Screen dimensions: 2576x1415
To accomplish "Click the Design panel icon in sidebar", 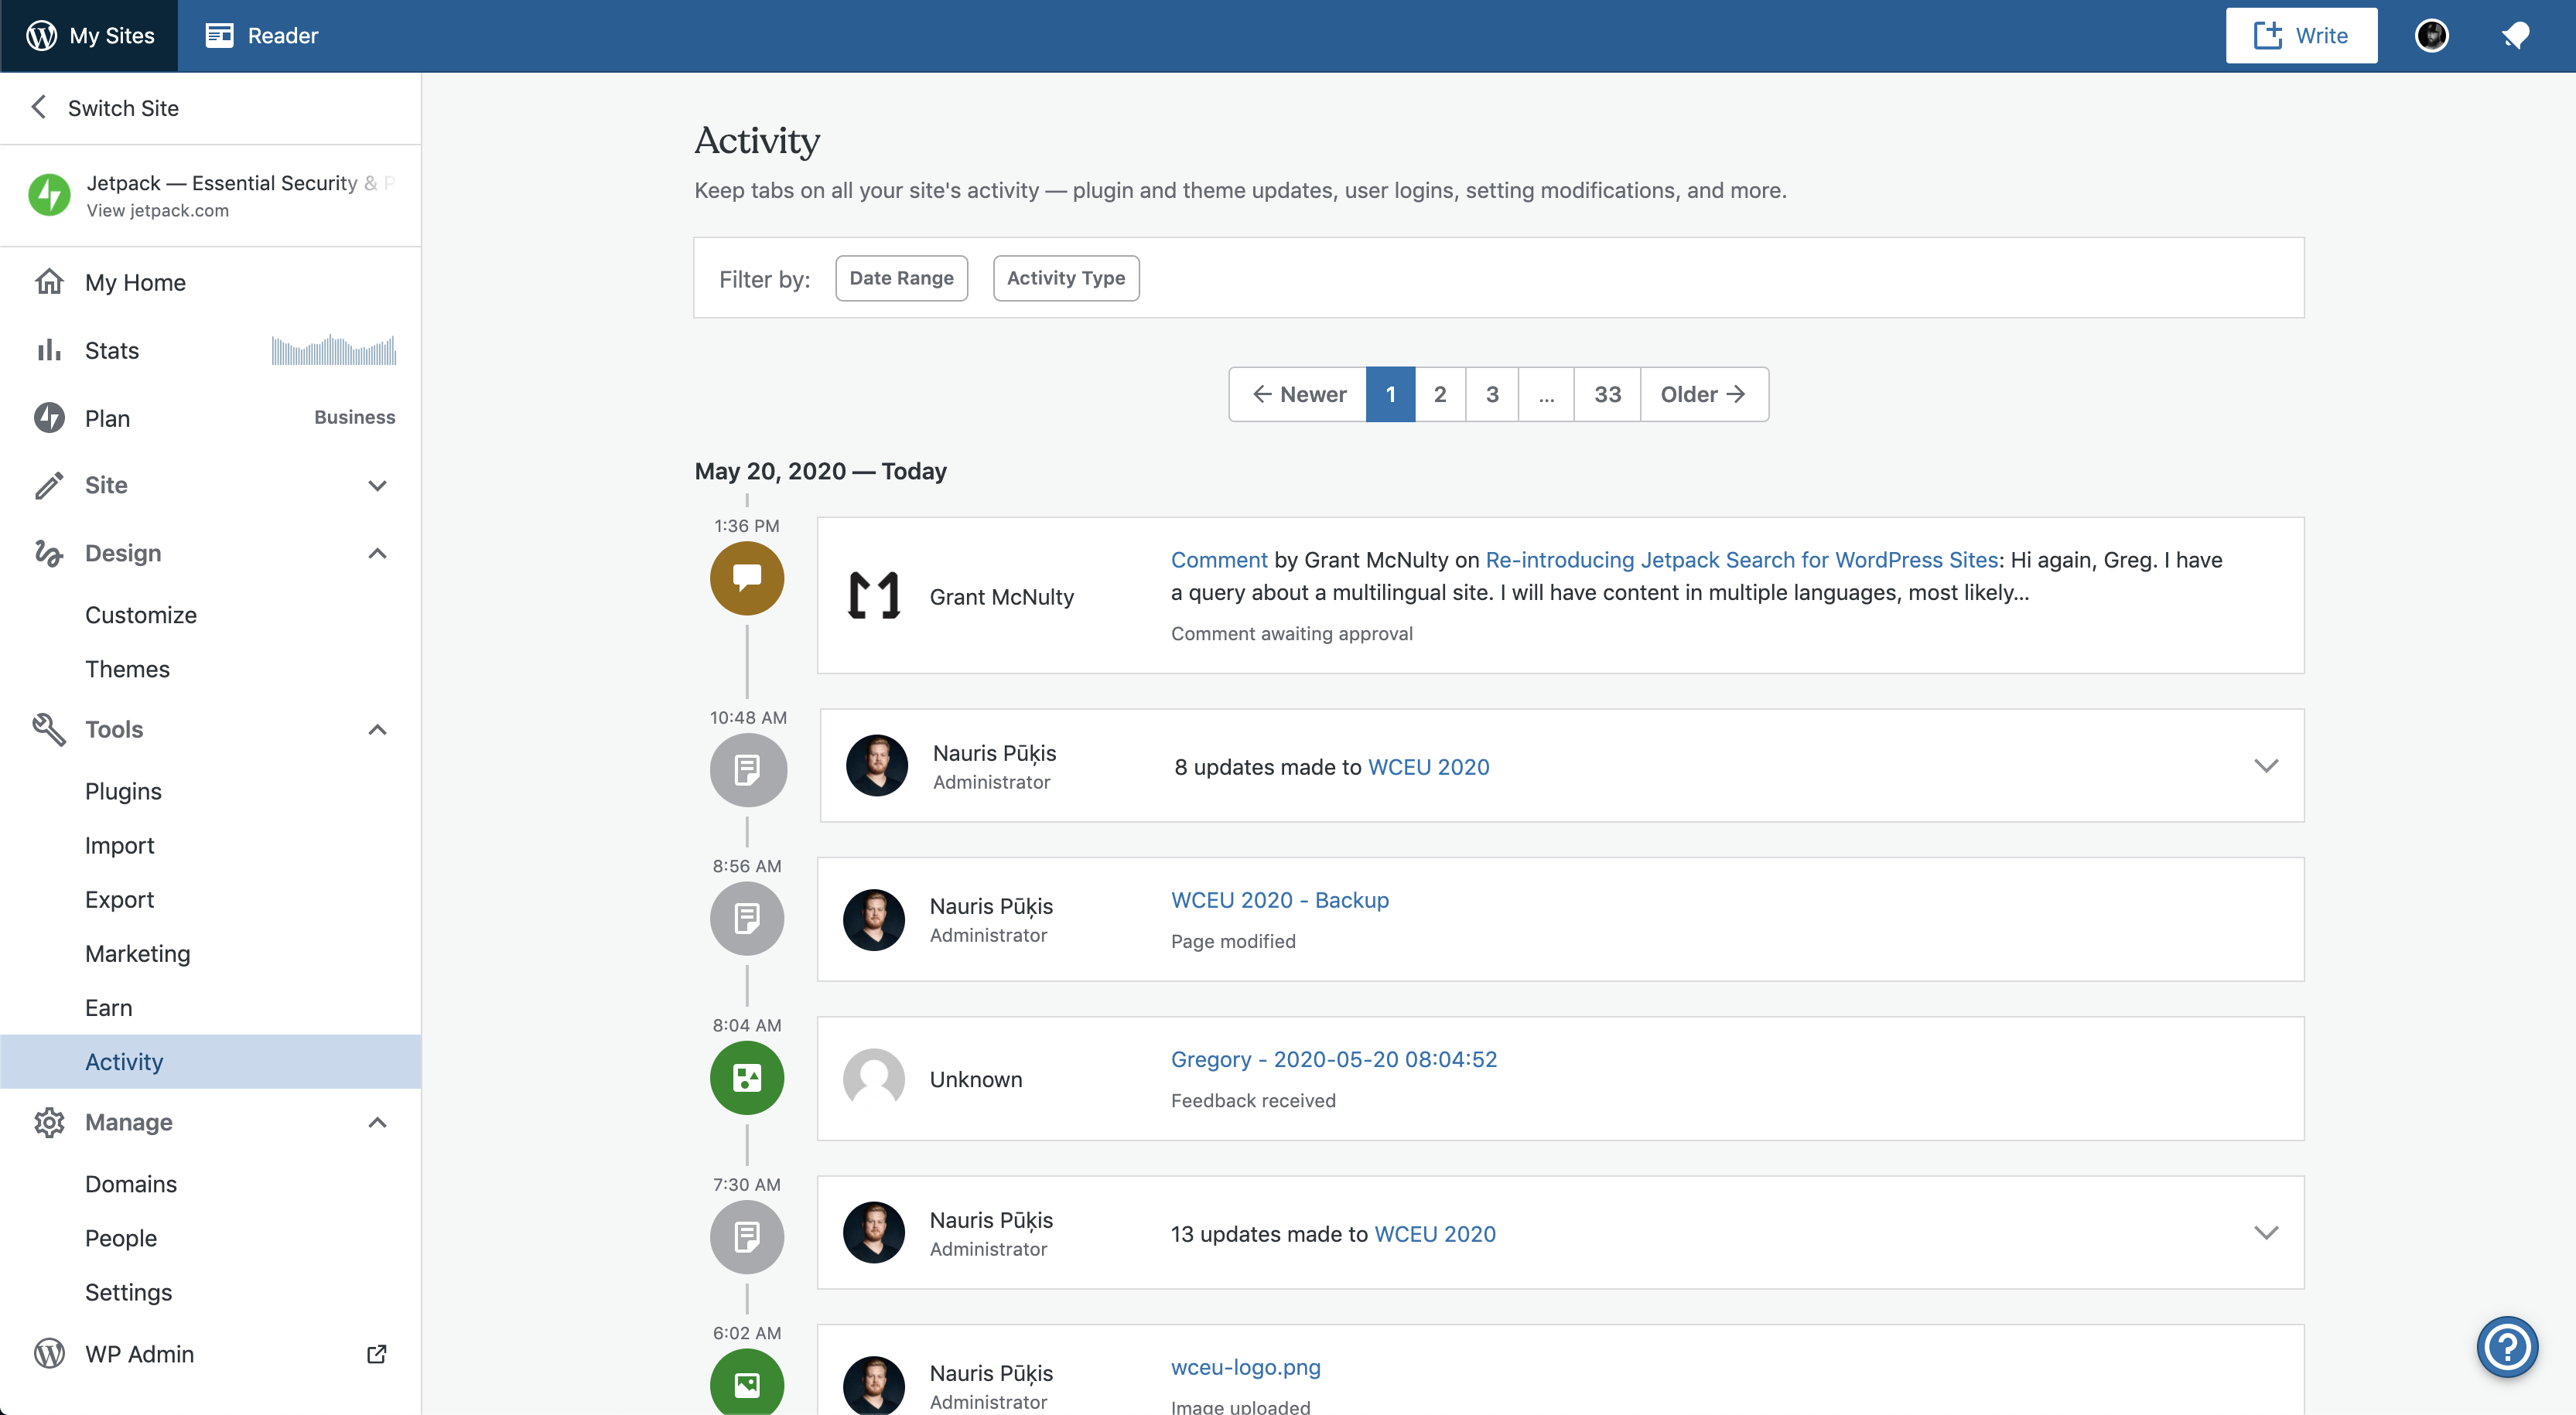I will point(47,551).
